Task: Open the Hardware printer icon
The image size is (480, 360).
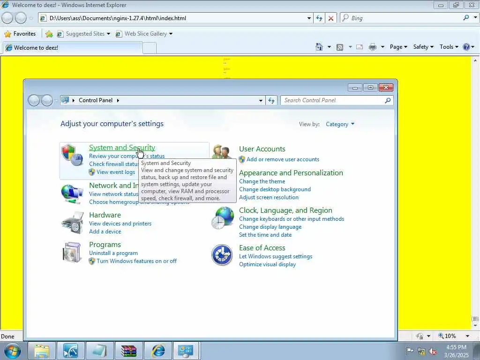Action: click(x=73, y=223)
